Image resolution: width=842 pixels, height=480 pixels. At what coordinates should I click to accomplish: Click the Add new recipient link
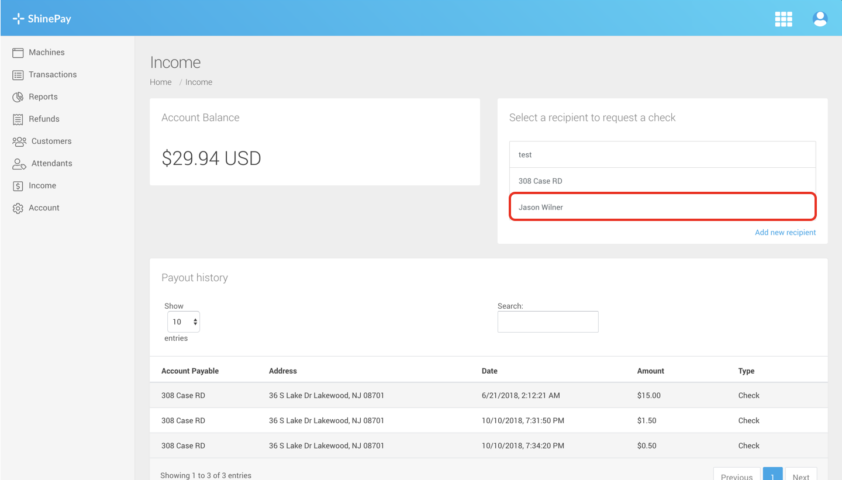coord(785,233)
